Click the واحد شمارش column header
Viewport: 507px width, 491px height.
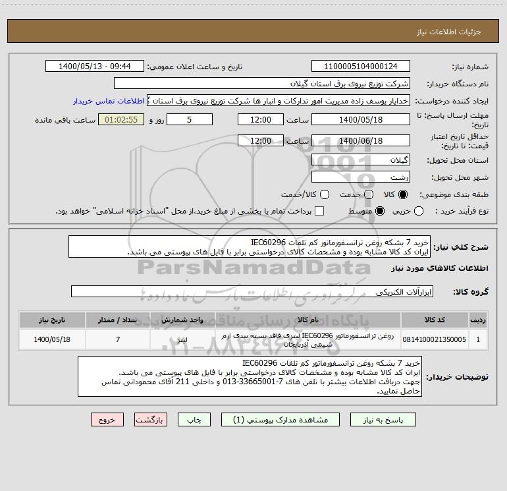pos(182,320)
